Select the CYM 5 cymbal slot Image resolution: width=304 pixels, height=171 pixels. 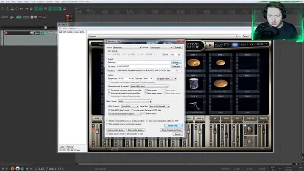pos(220,63)
